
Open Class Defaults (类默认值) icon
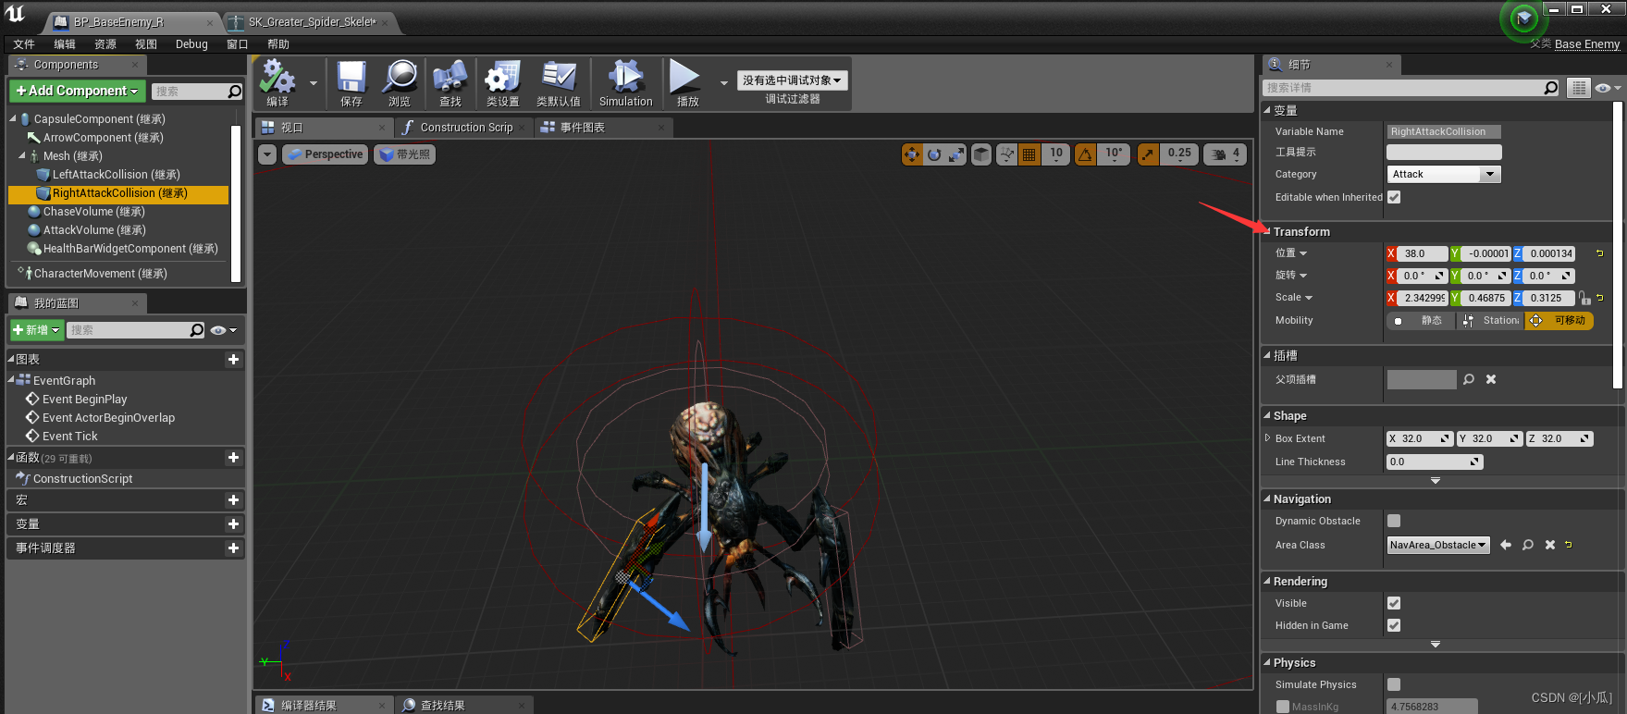click(x=559, y=77)
